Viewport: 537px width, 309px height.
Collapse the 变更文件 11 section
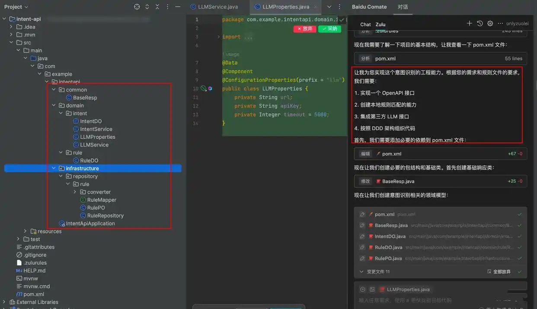click(361, 272)
